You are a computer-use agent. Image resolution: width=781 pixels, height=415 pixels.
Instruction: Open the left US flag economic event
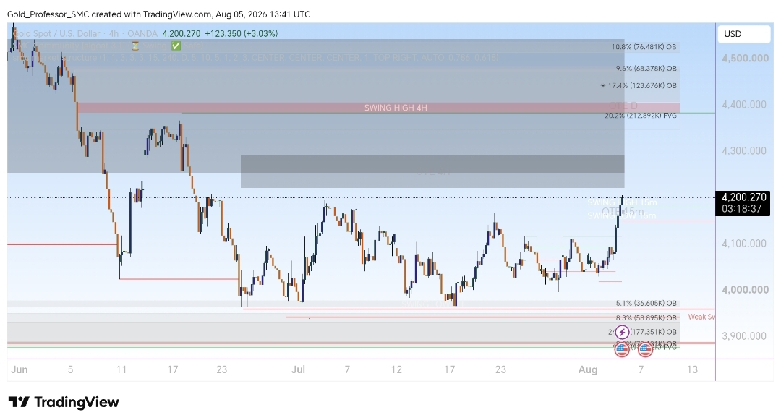point(622,350)
